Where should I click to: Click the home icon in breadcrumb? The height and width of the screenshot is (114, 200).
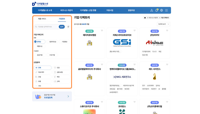[145, 18]
